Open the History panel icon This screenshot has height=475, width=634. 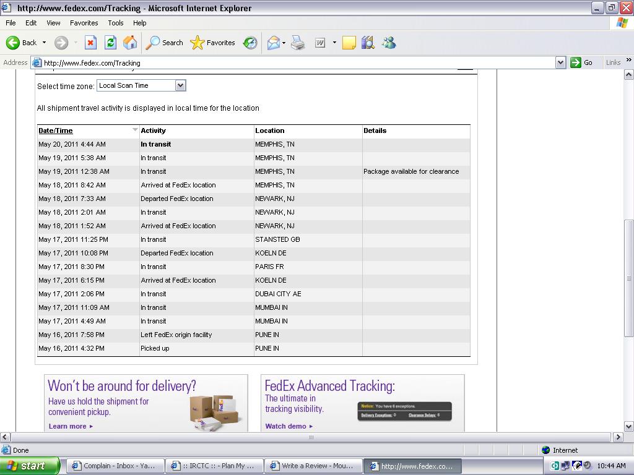(250, 43)
